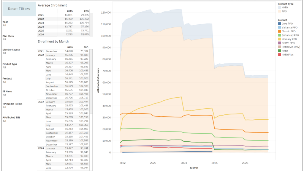
Task: Click PPO value 105,754 in Average Enrollment
Action: [x=84, y=23]
